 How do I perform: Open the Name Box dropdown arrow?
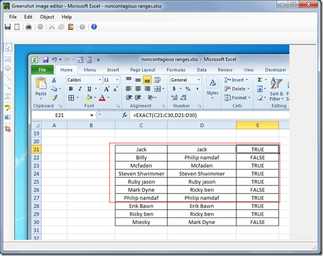point(91,115)
